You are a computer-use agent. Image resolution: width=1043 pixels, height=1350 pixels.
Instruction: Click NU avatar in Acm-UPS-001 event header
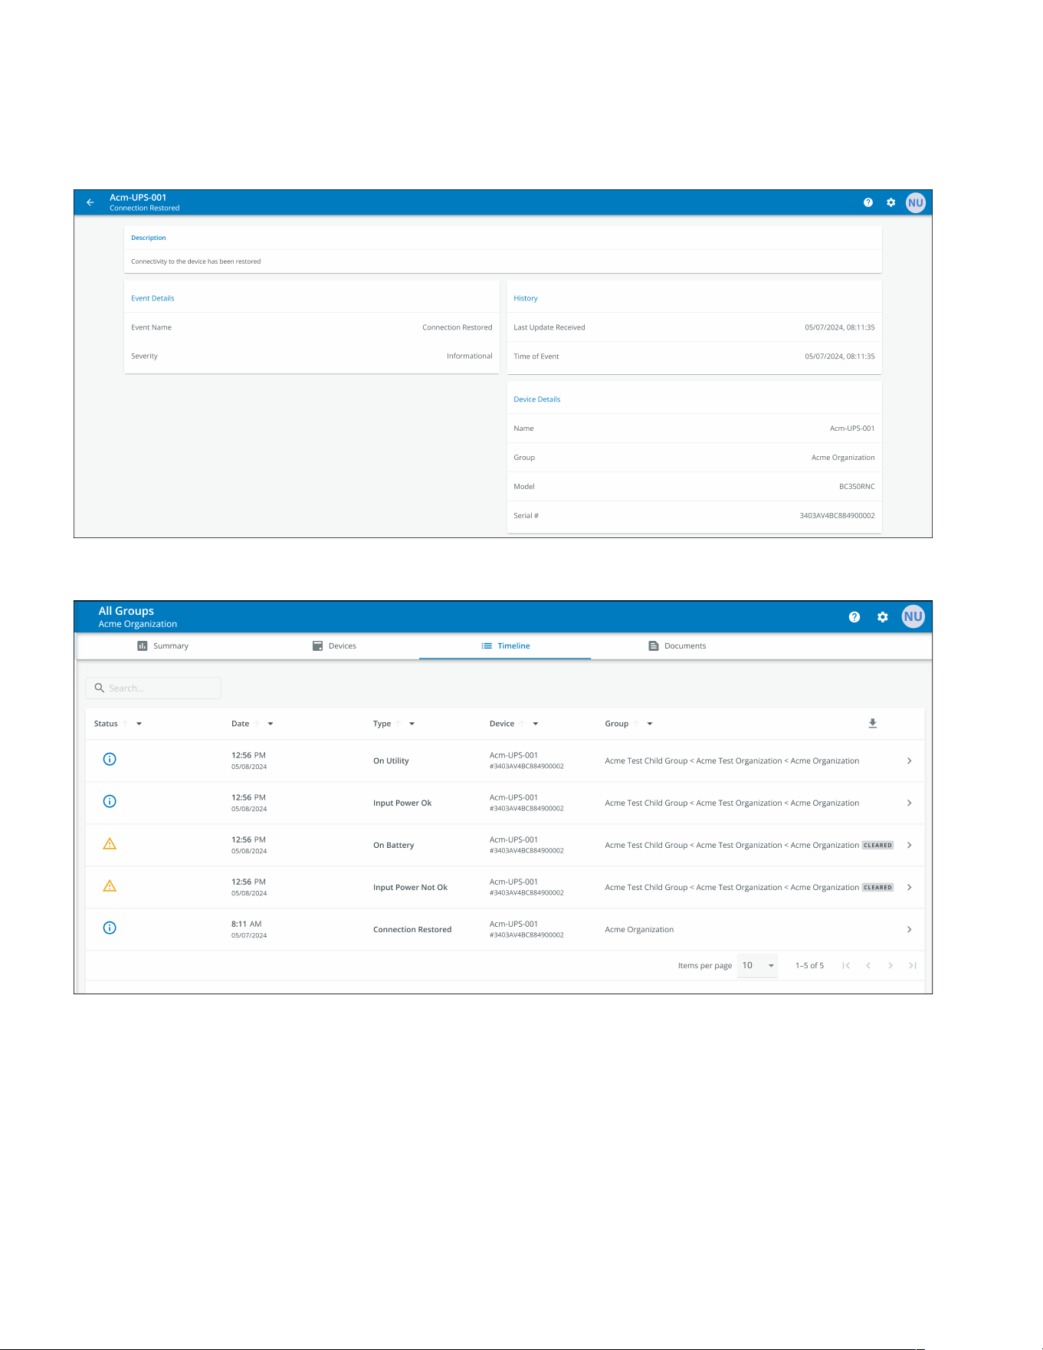coord(916,202)
